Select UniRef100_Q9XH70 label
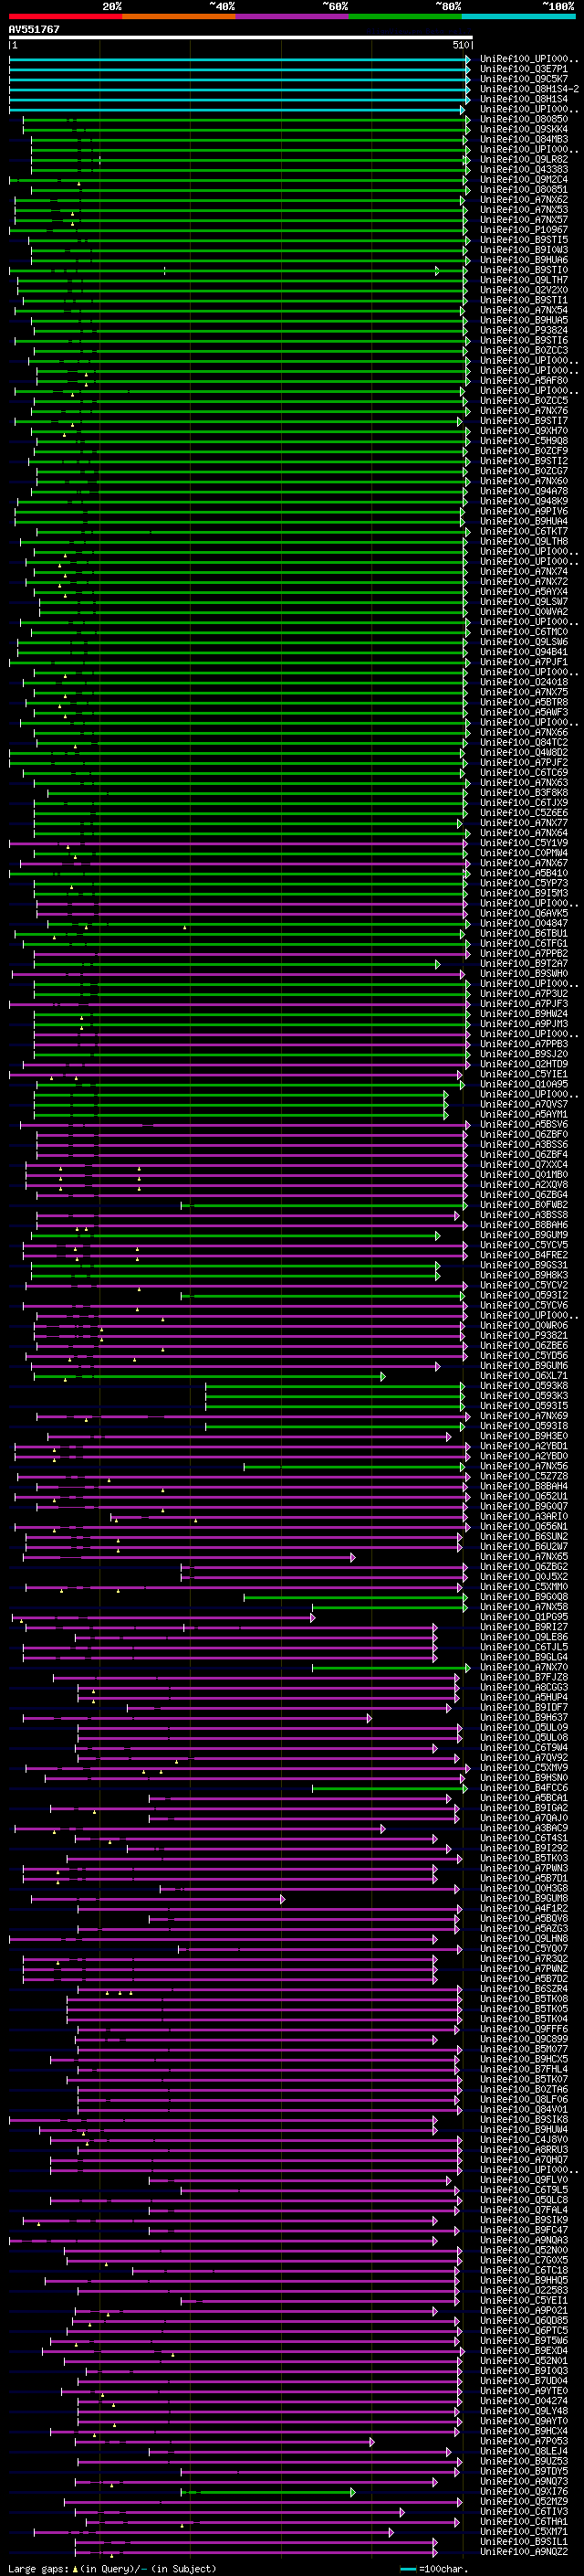 524,431
